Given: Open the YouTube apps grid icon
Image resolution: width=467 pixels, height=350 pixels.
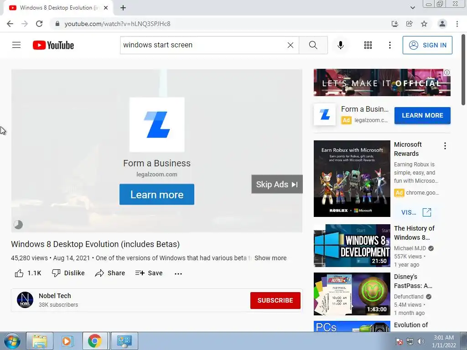Looking at the screenshot, I should point(368,45).
